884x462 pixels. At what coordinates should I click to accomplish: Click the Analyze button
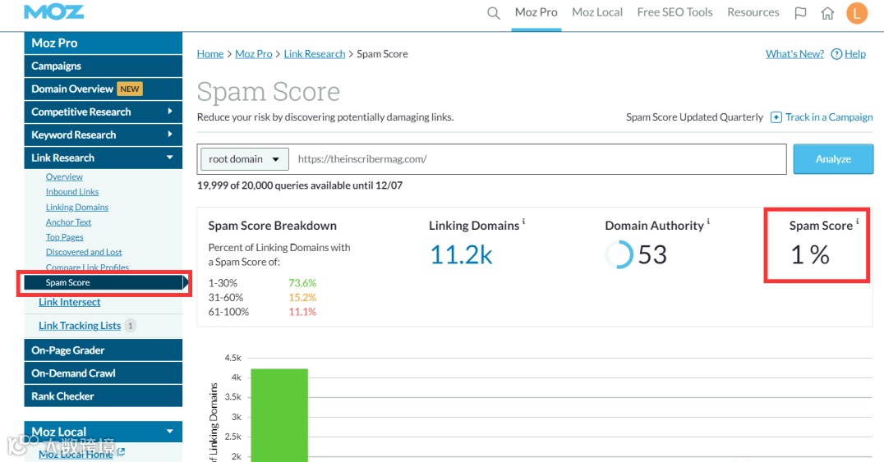(x=833, y=159)
